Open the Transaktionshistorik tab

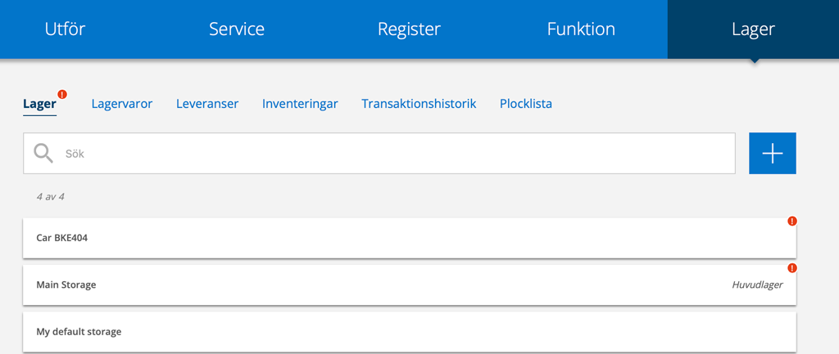click(x=419, y=104)
